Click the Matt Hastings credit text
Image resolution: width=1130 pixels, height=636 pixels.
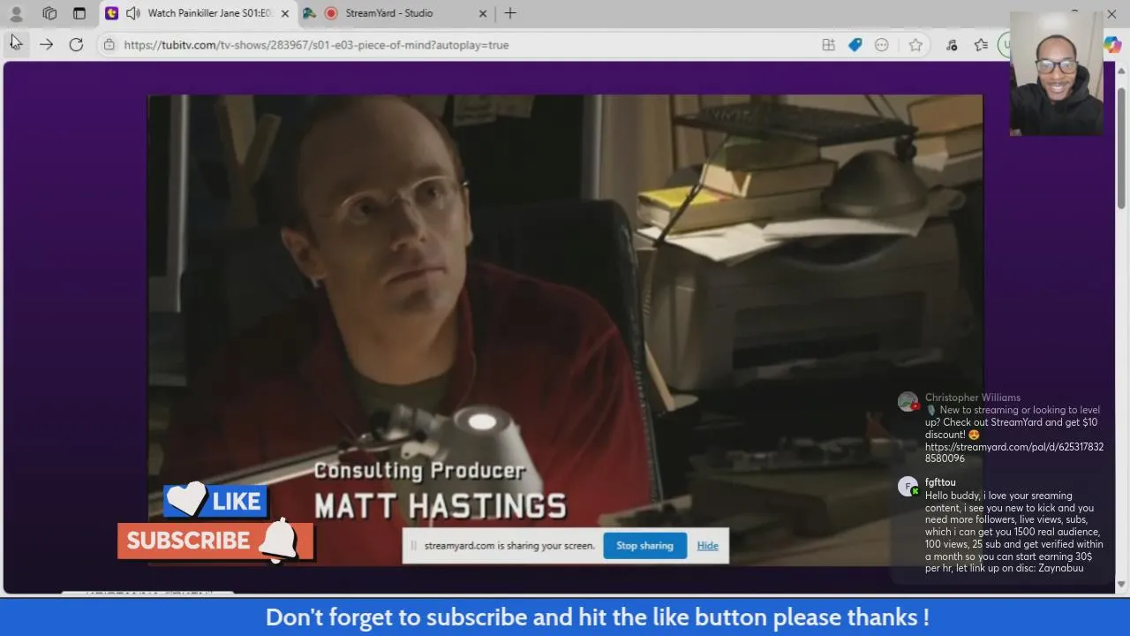point(441,505)
